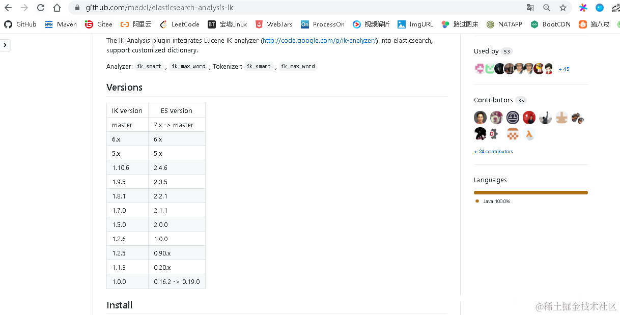Click the 'master' cell in the IK version column
The image size is (620, 315).
pos(127,125)
